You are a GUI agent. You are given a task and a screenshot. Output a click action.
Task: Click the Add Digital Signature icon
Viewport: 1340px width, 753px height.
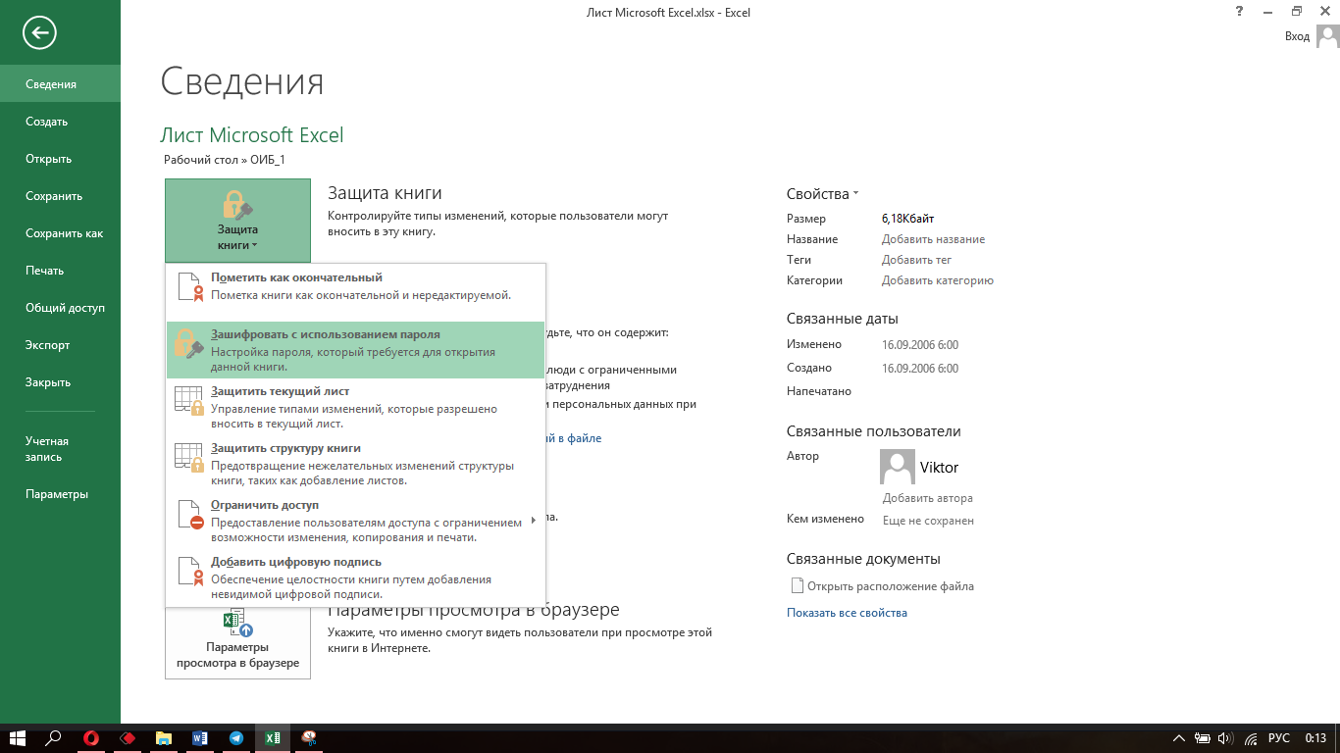point(188,571)
